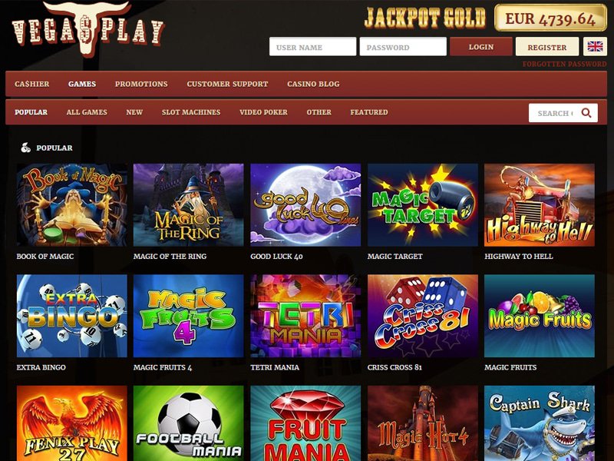Click the Register button
The width and height of the screenshot is (614, 461).
pos(547,47)
